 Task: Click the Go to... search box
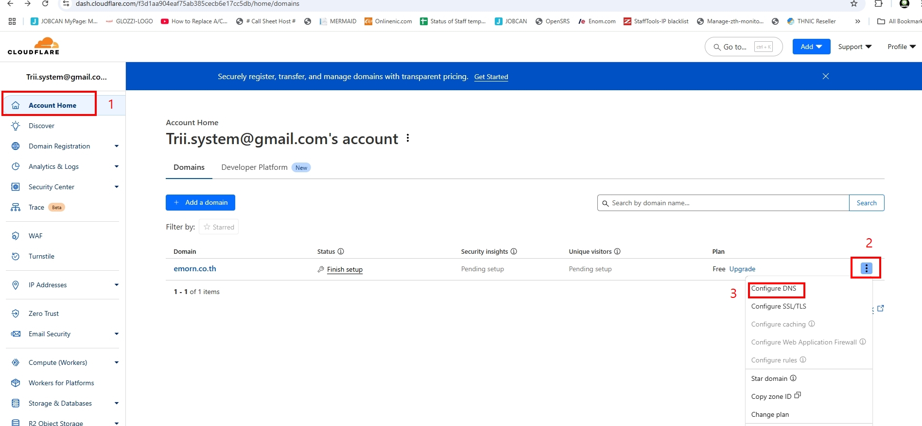[x=744, y=47]
